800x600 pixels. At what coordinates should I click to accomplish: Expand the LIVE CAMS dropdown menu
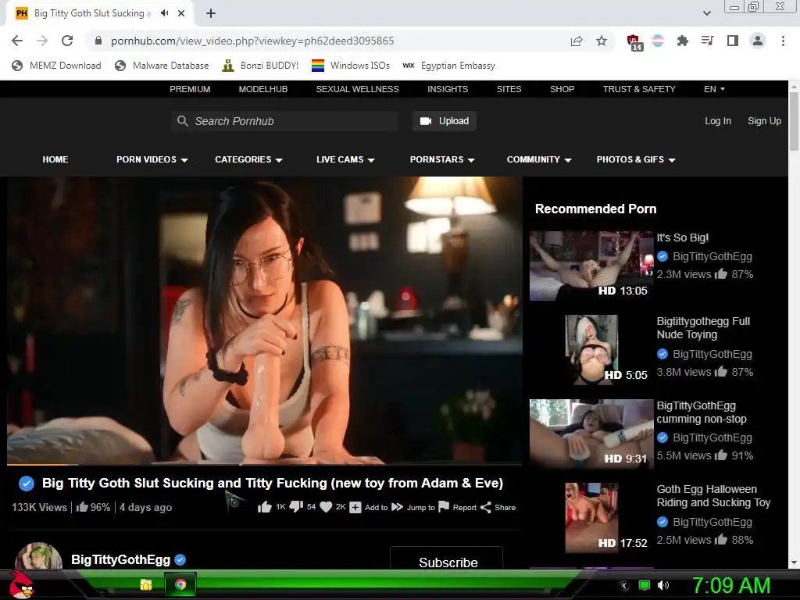pyautogui.click(x=345, y=159)
